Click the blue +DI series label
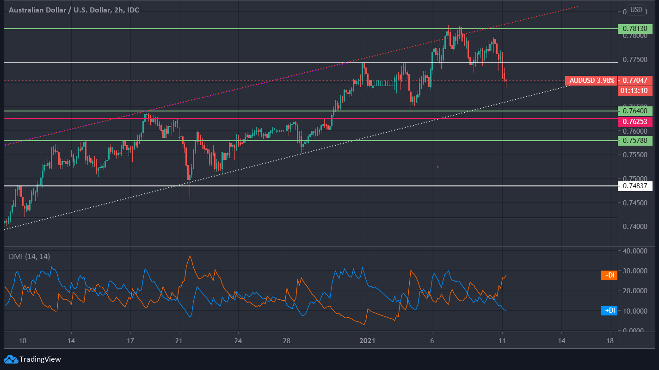659x370 pixels. [609, 311]
